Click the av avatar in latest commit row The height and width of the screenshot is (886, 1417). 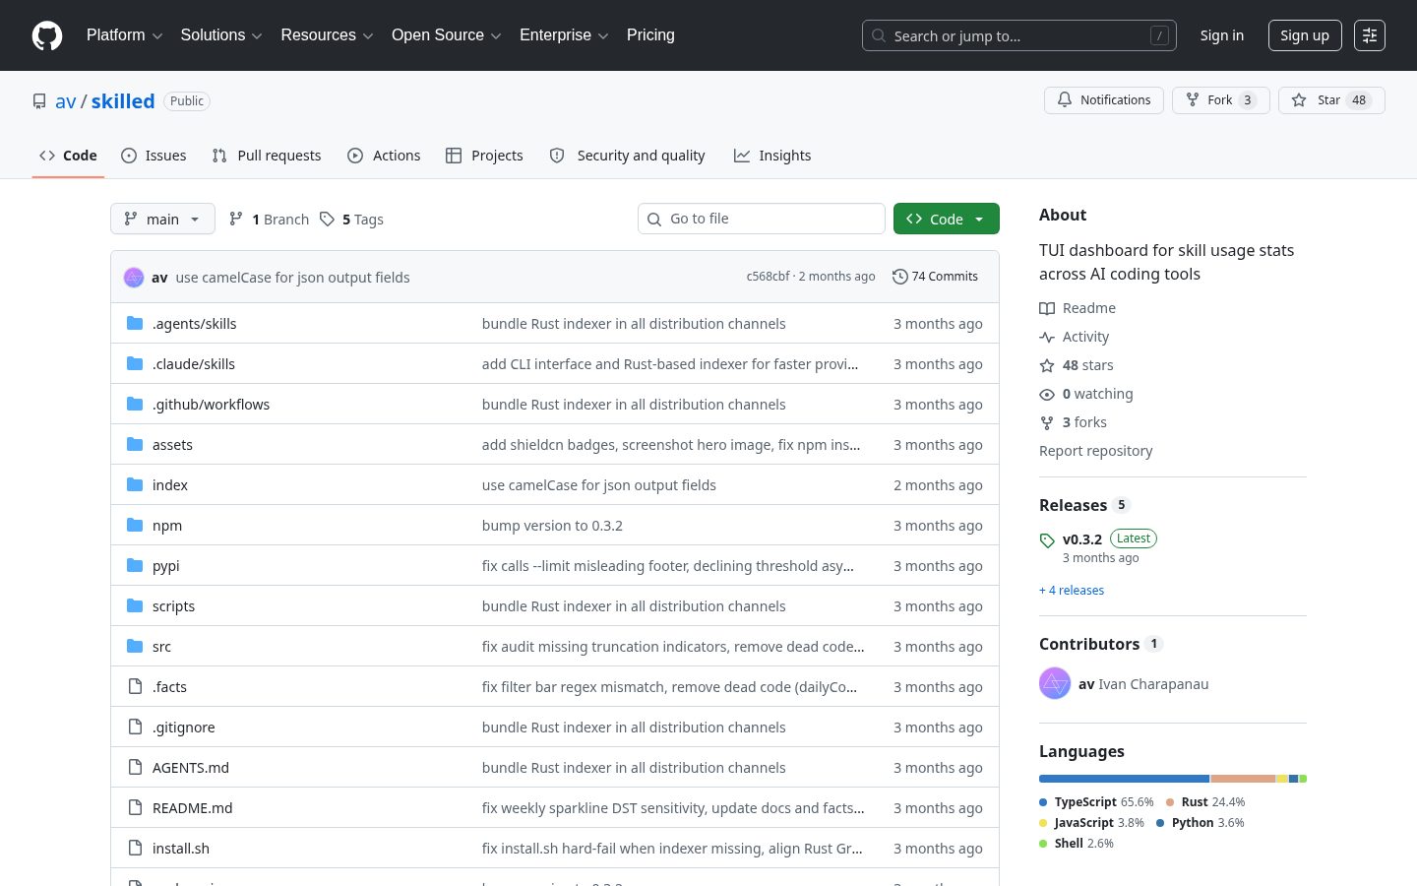click(x=134, y=278)
